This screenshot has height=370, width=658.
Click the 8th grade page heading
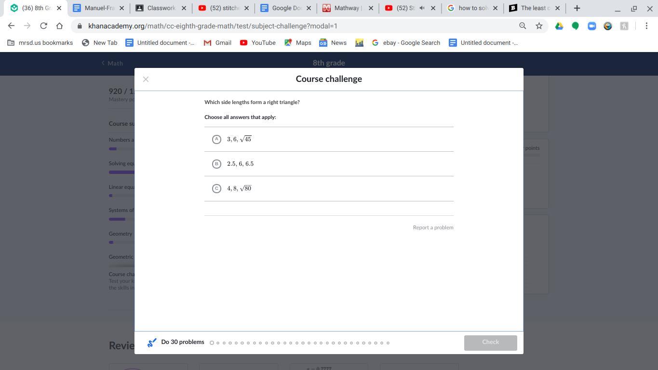coord(329,63)
